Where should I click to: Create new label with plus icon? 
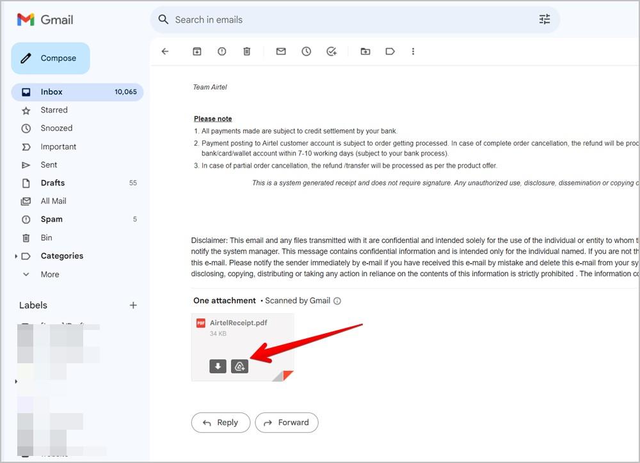(x=133, y=305)
